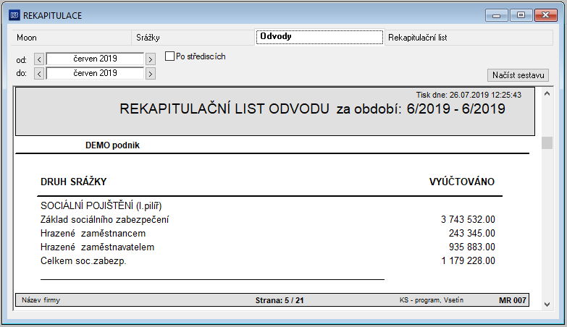
Task: Switch to the Moon tab
Action: pos(71,38)
